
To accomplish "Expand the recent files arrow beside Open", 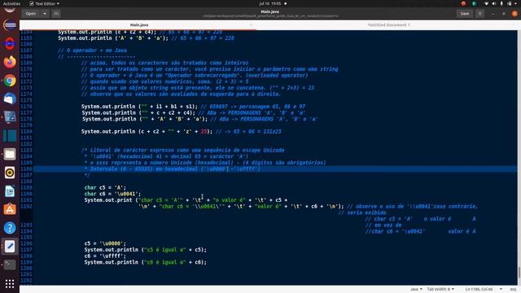I will coord(45,14).
